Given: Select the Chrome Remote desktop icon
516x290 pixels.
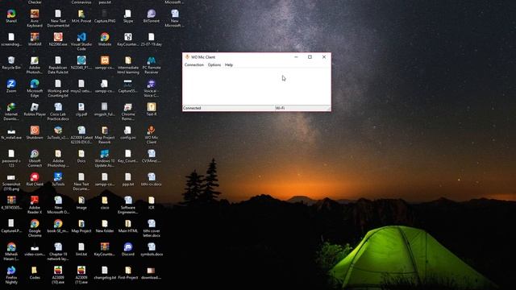Looking at the screenshot, I should tap(128, 112).
